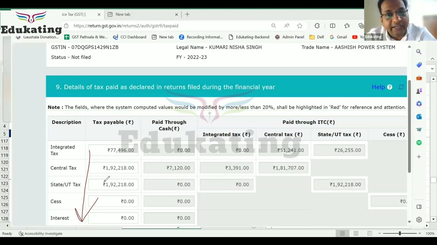
Task: View site information lock icon
Action: pos(66,26)
